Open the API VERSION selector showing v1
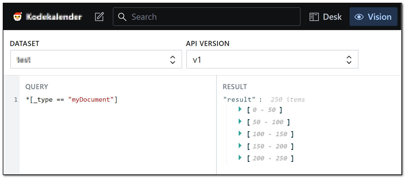 (272, 59)
